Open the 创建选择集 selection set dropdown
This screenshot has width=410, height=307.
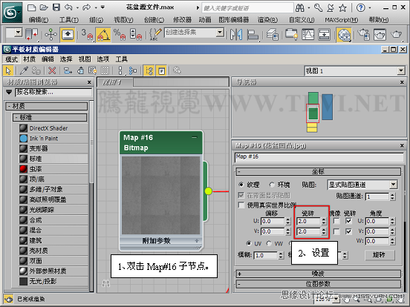point(195,33)
